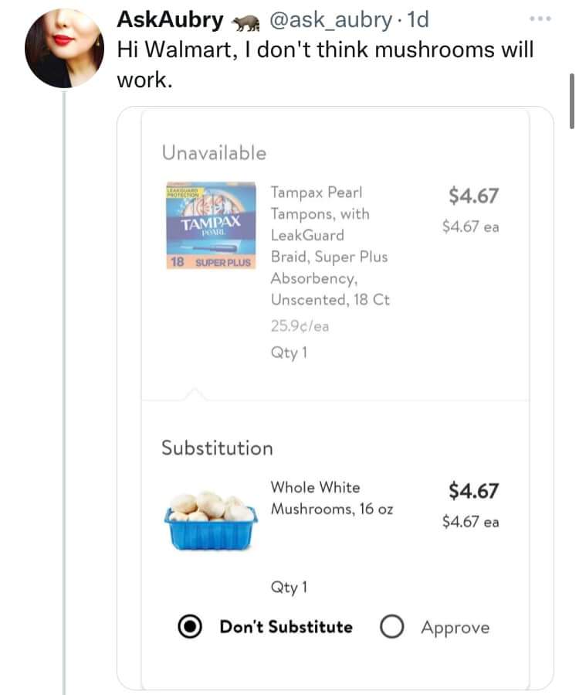Click the Don't Substitute label text

[x=286, y=628]
